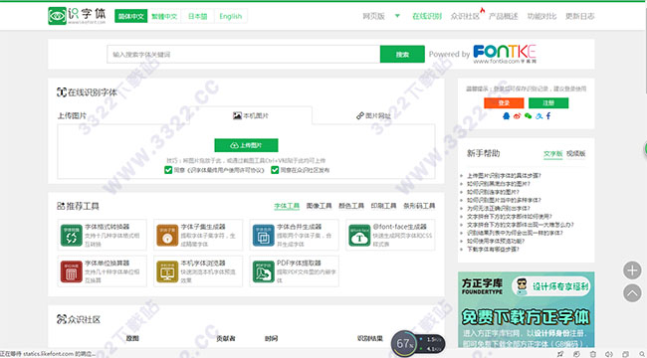Open help link 如何识别连字的图片?
The width and height of the screenshot is (647, 358).
click(x=493, y=192)
